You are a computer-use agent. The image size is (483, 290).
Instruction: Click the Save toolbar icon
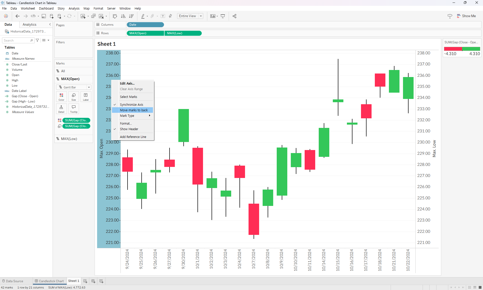tap(44, 16)
